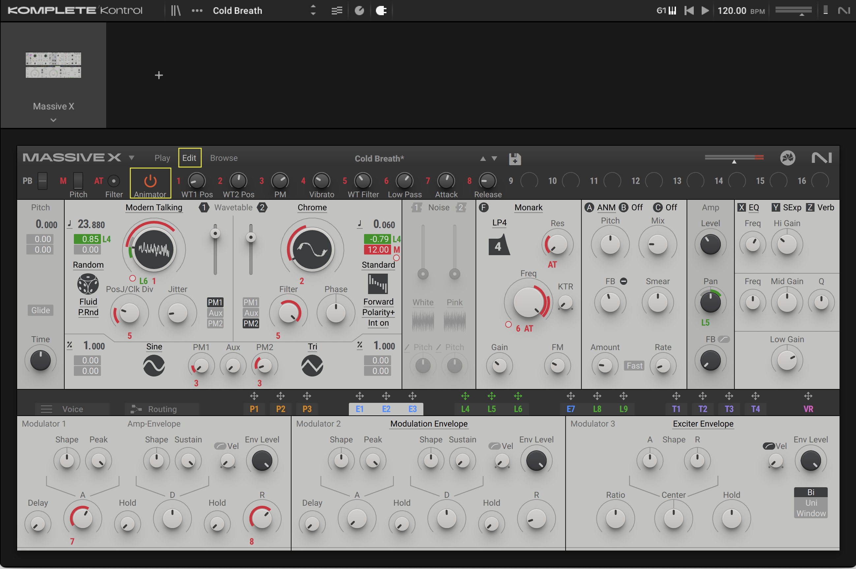Select the Z Verb effect slot
The width and height of the screenshot is (856, 569).
[x=820, y=208]
